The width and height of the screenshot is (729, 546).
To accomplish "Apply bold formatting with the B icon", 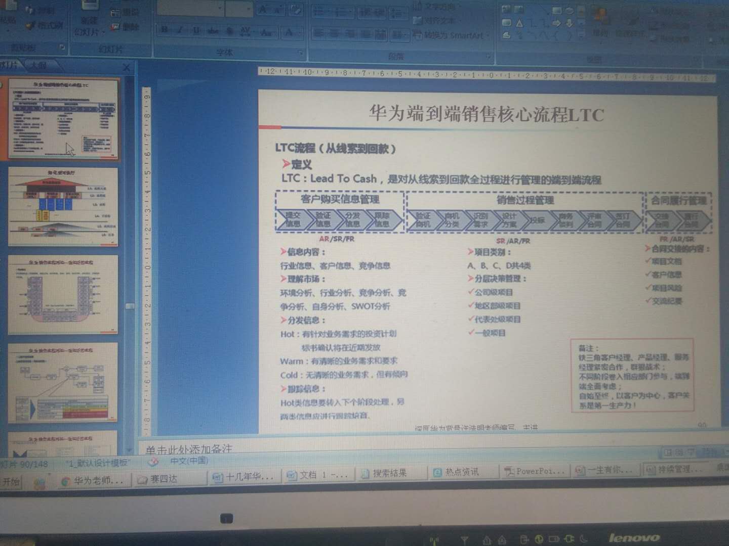I will [165, 30].
